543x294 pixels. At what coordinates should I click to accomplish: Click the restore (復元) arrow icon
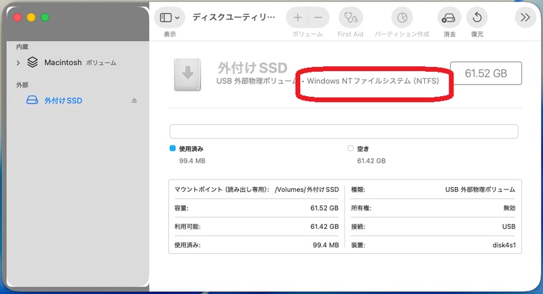(477, 17)
